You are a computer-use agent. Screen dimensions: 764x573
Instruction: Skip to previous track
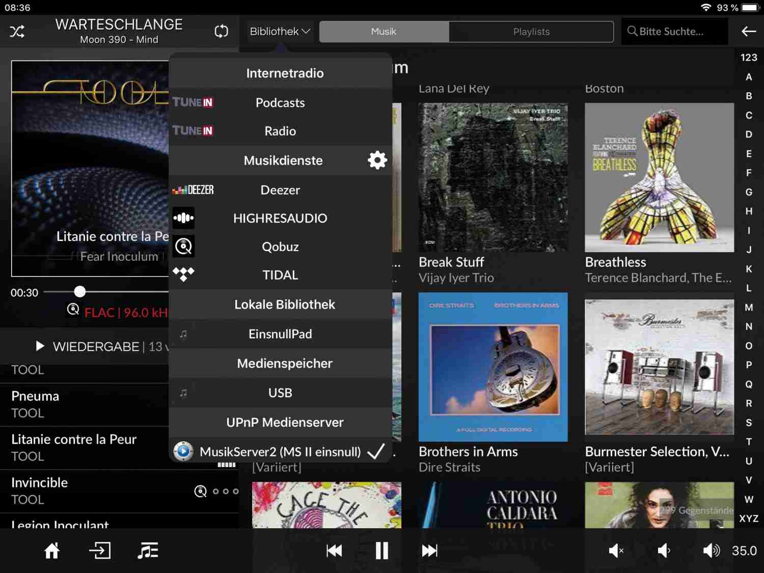[x=334, y=551]
